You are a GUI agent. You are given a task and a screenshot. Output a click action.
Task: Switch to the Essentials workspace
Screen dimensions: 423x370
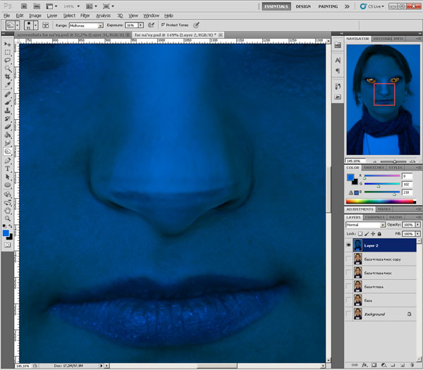[x=276, y=6]
